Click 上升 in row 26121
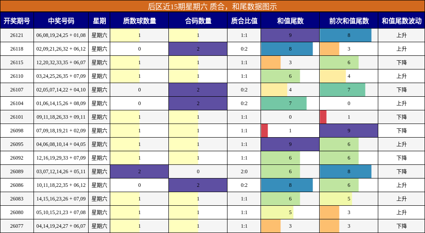The height and width of the screenshot is (233, 425). pos(402,35)
